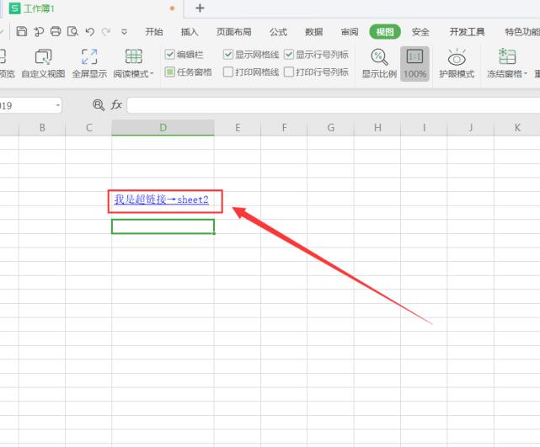Viewport: 540px width, 447px height.
Task: Click the magnifier icon beside fx
Action: pyautogui.click(x=99, y=105)
